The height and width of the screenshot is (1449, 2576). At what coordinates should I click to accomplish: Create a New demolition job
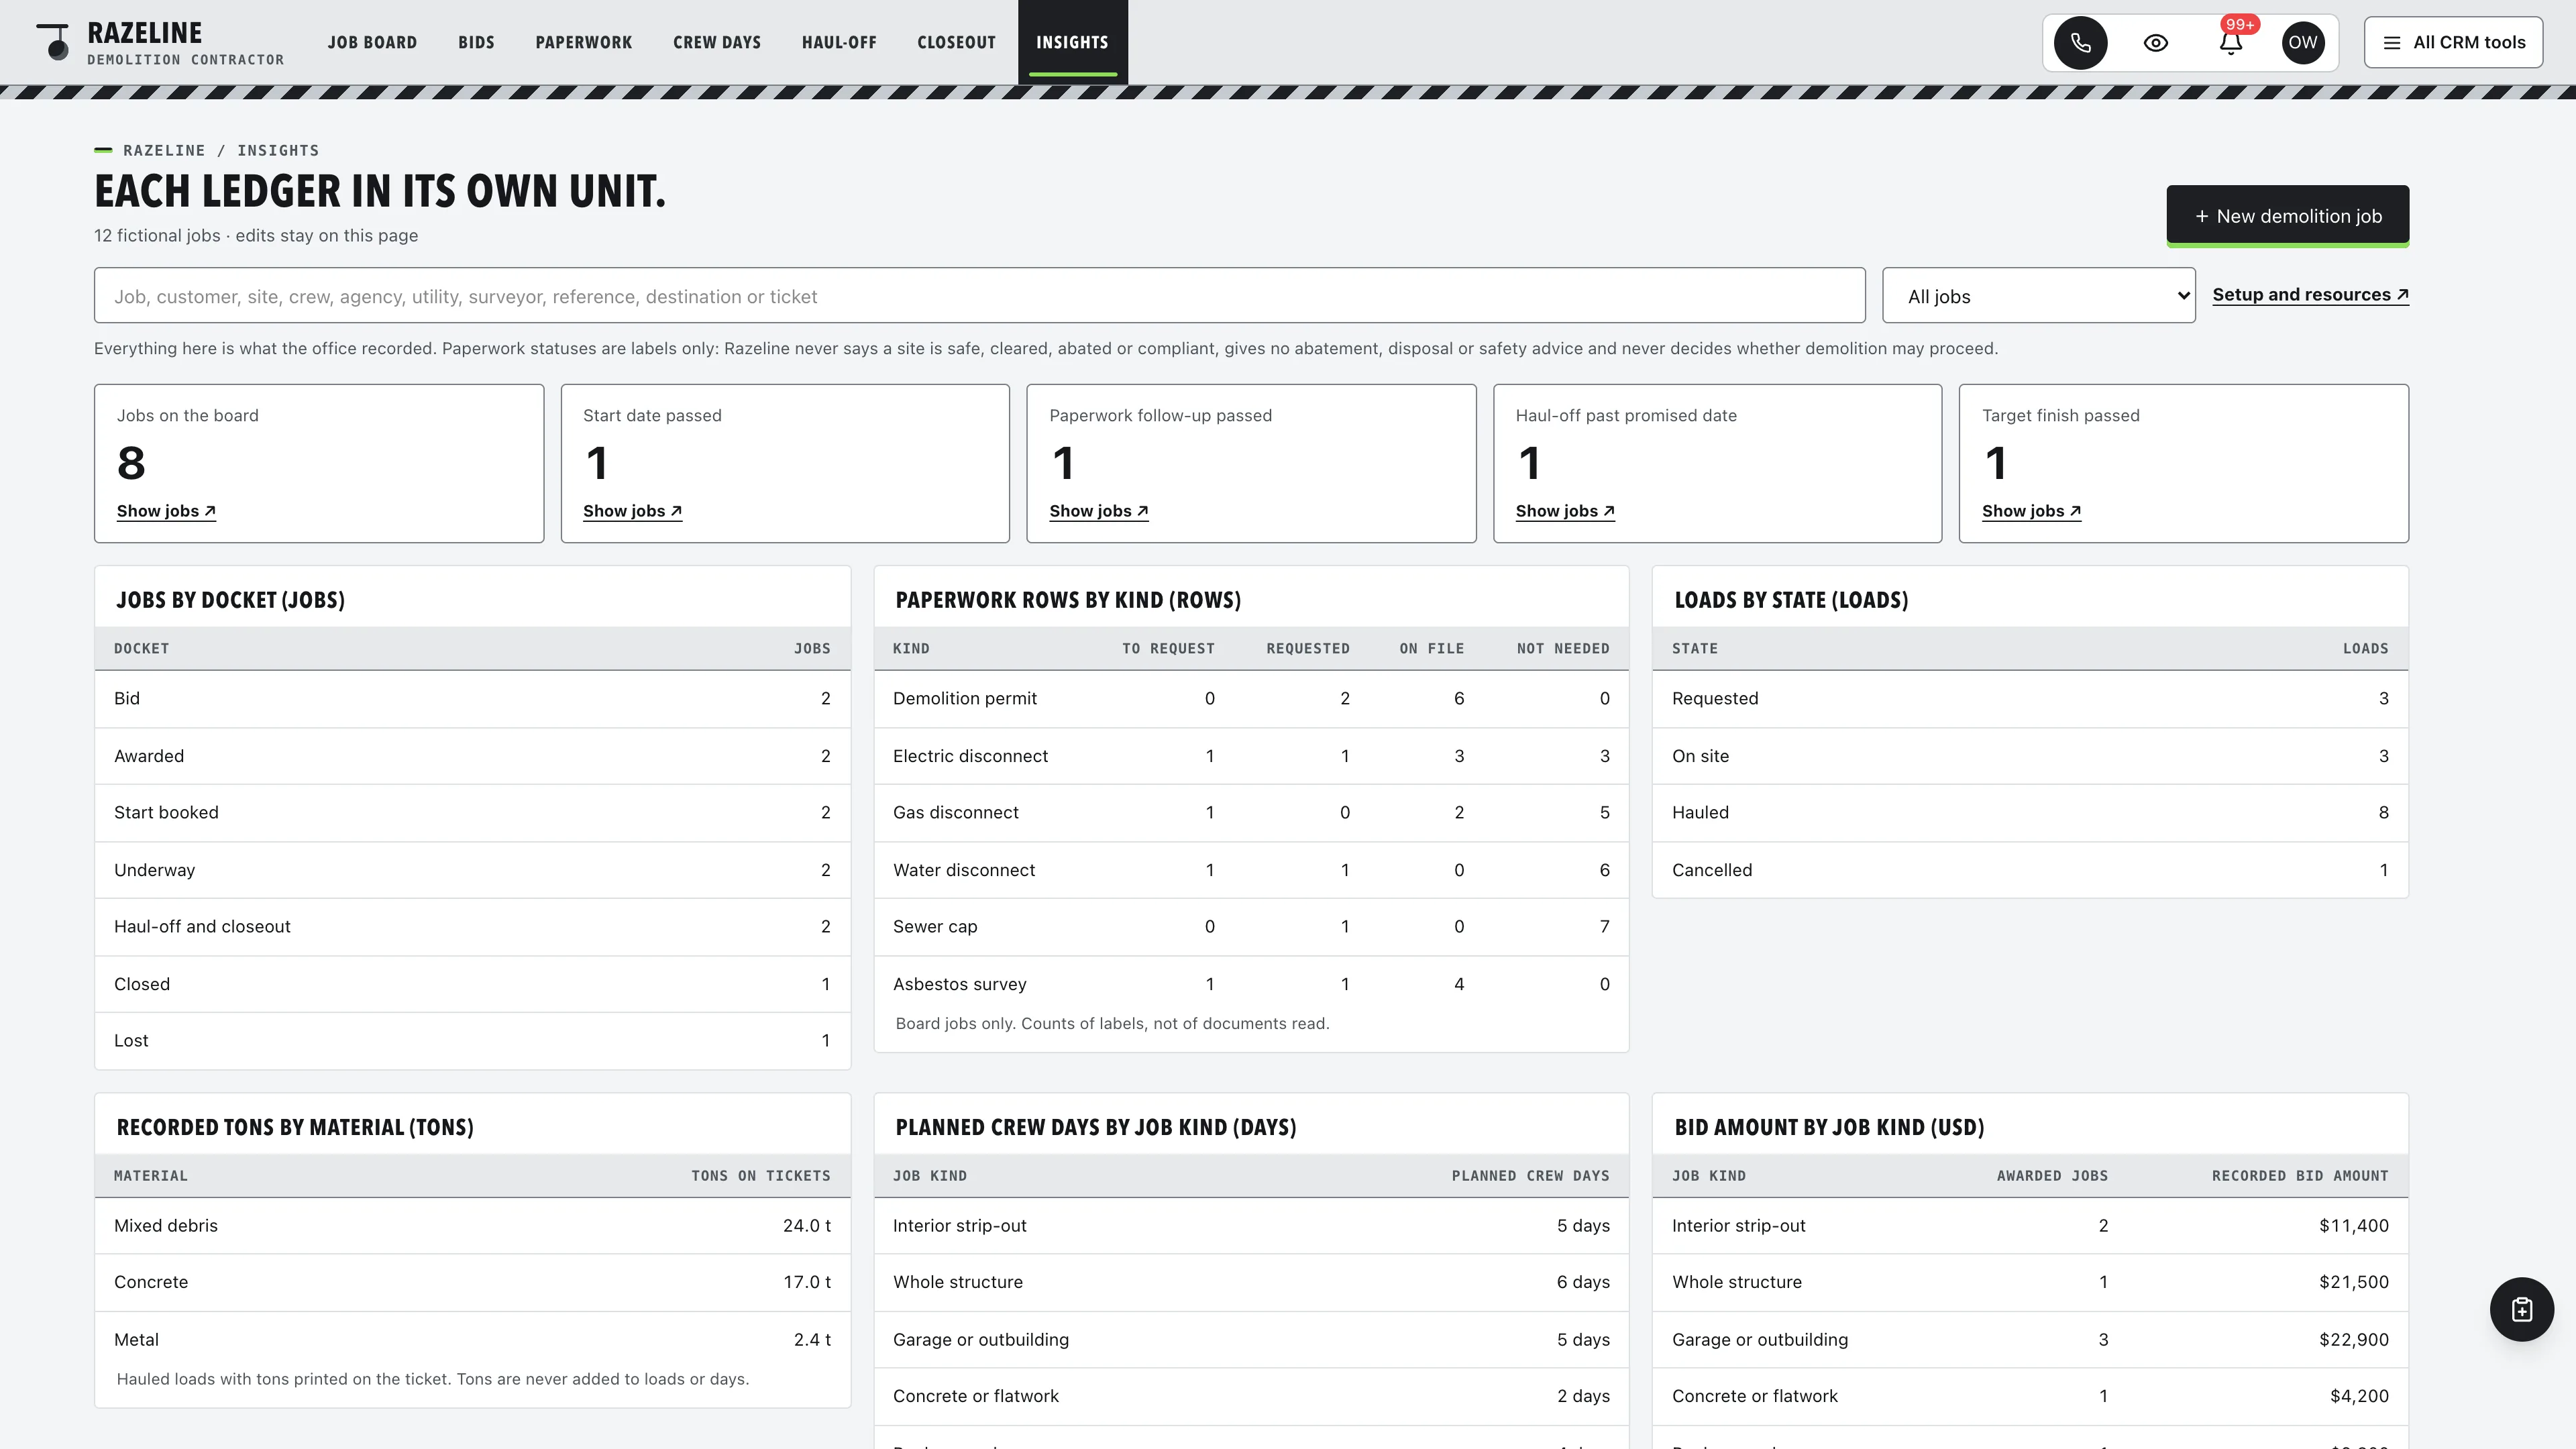point(2287,216)
